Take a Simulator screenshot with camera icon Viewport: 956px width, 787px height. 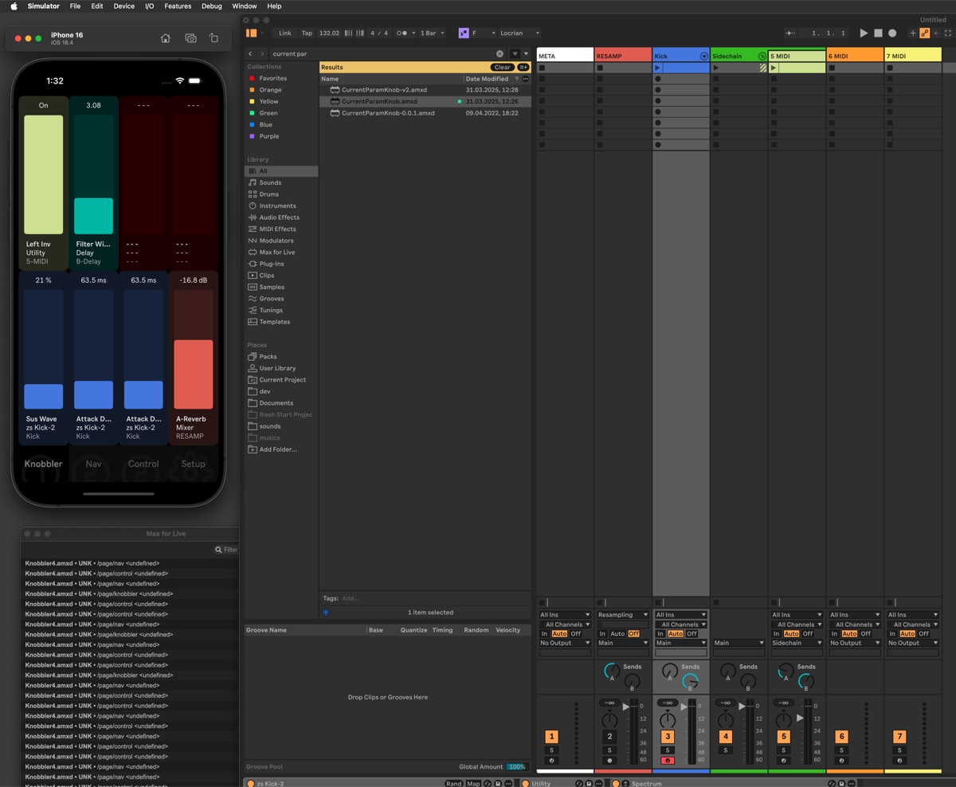click(190, 38)
